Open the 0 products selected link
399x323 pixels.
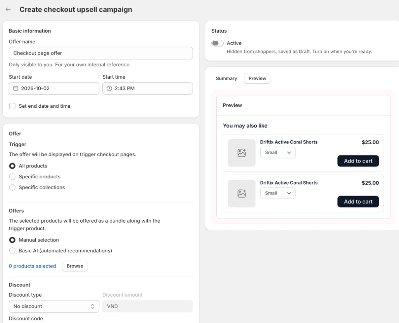[32, 266]
